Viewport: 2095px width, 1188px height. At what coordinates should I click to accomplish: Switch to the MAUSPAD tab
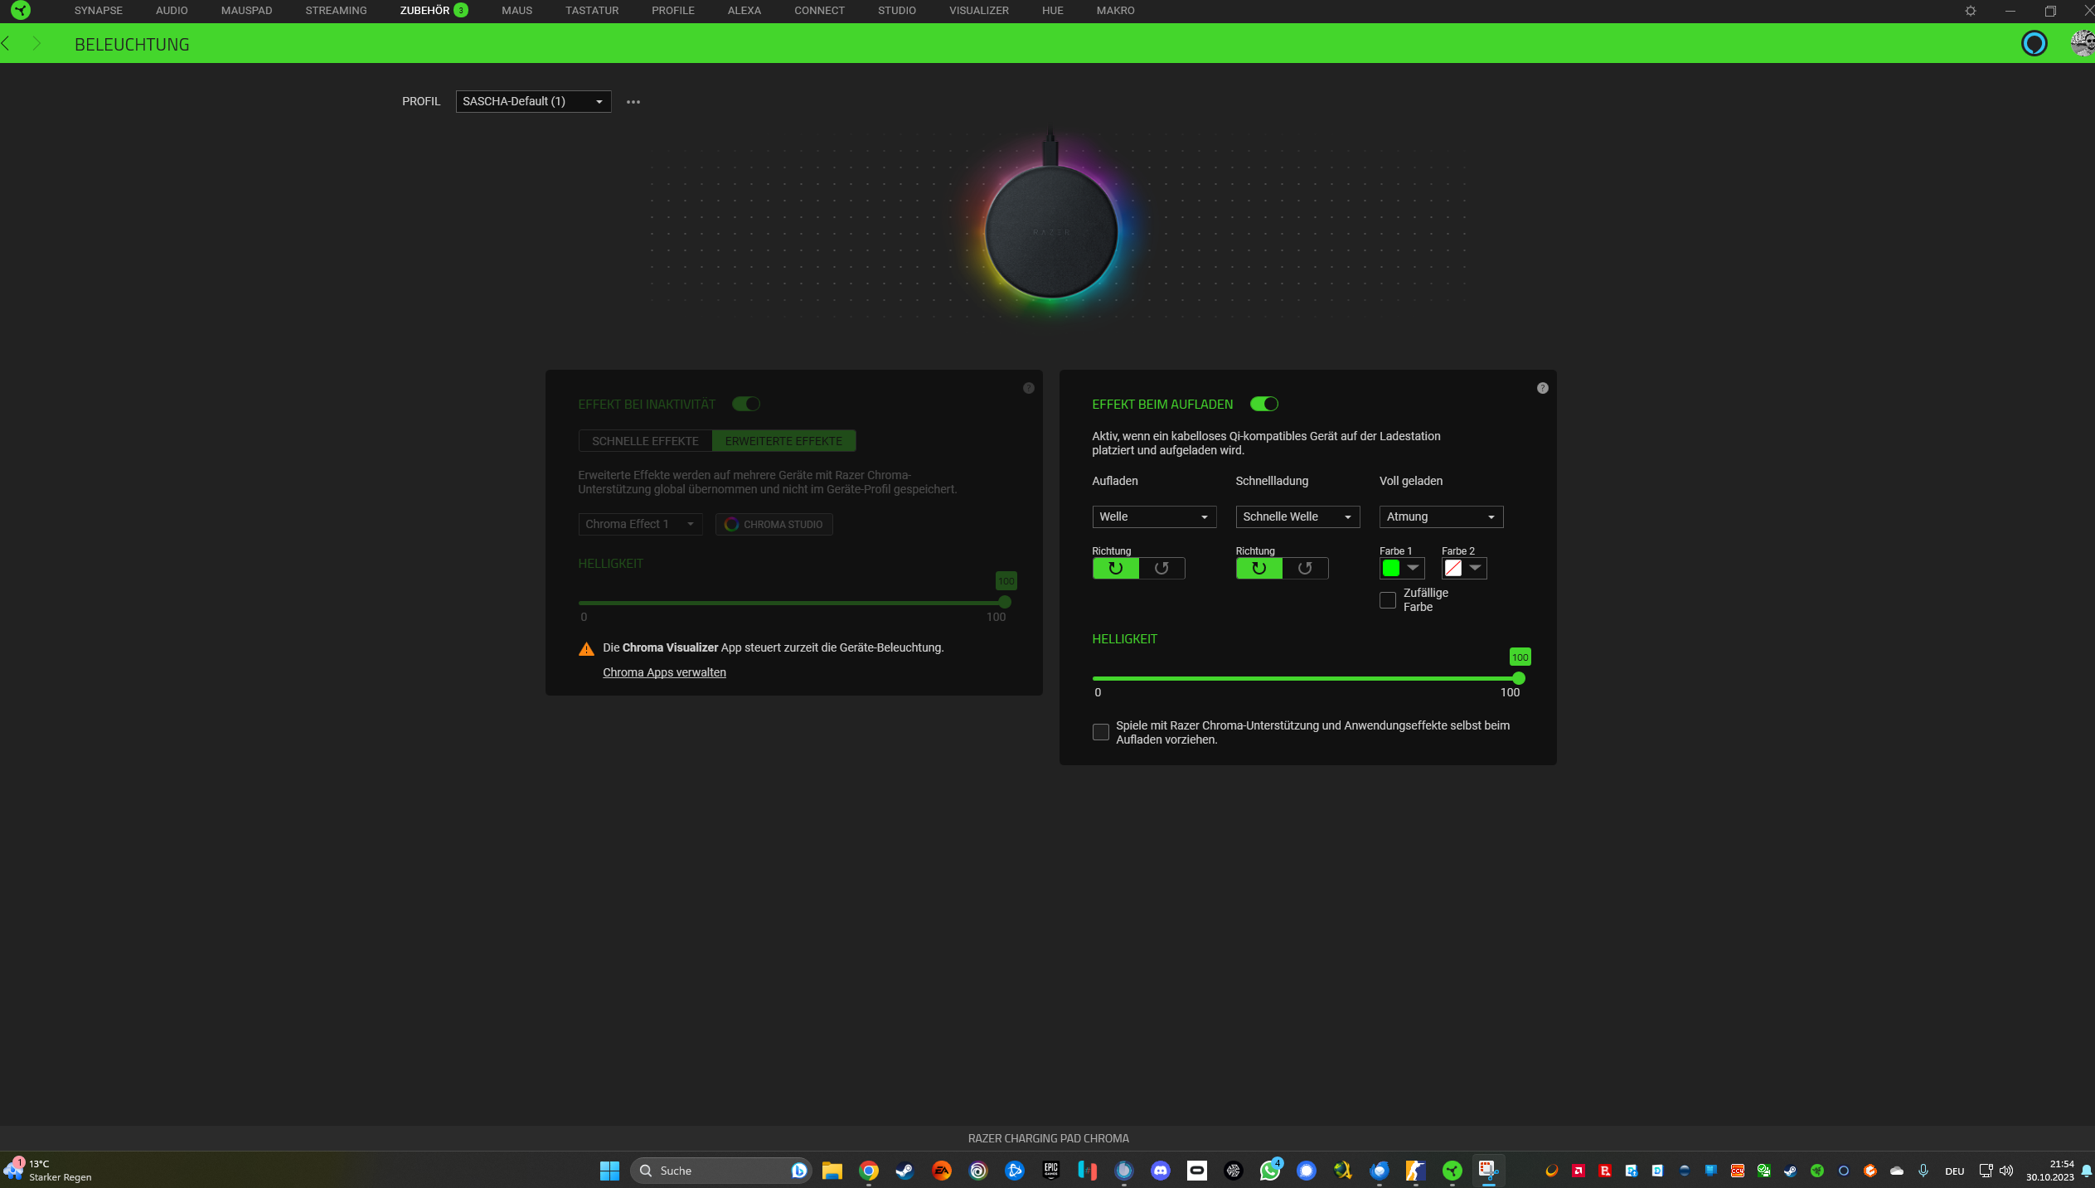tap(246, 11)
